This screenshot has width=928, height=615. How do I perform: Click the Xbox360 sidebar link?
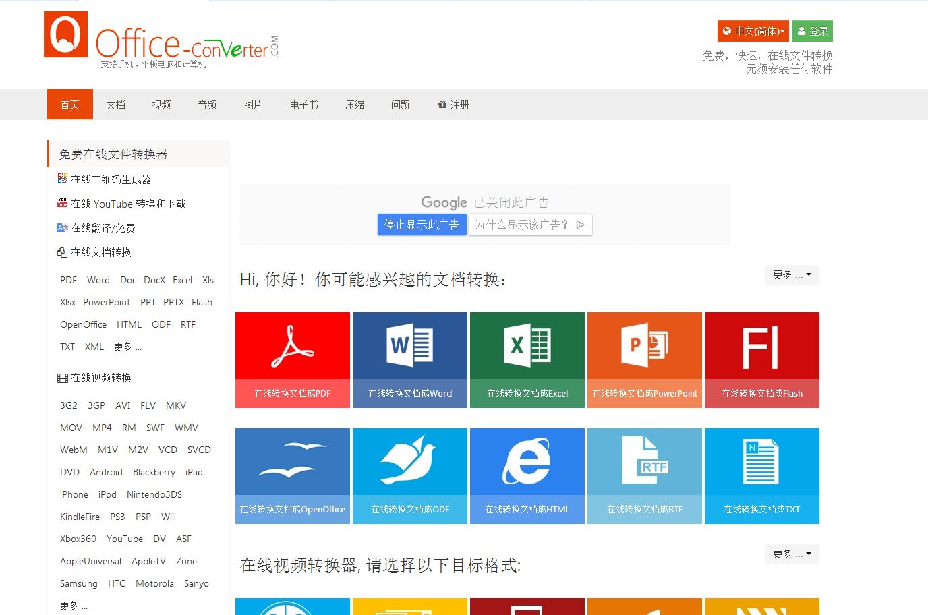click(x=78, y=539)
